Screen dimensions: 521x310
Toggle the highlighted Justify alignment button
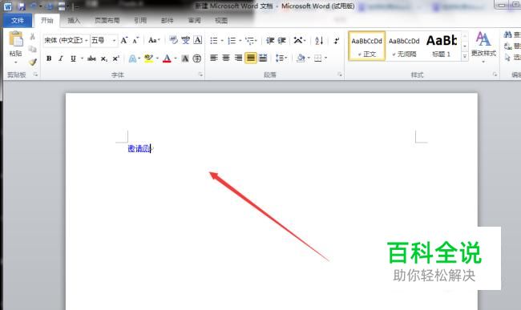pos(251,58)
